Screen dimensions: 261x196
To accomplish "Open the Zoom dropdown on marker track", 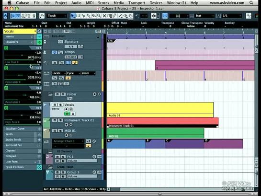I will (89, 73).
